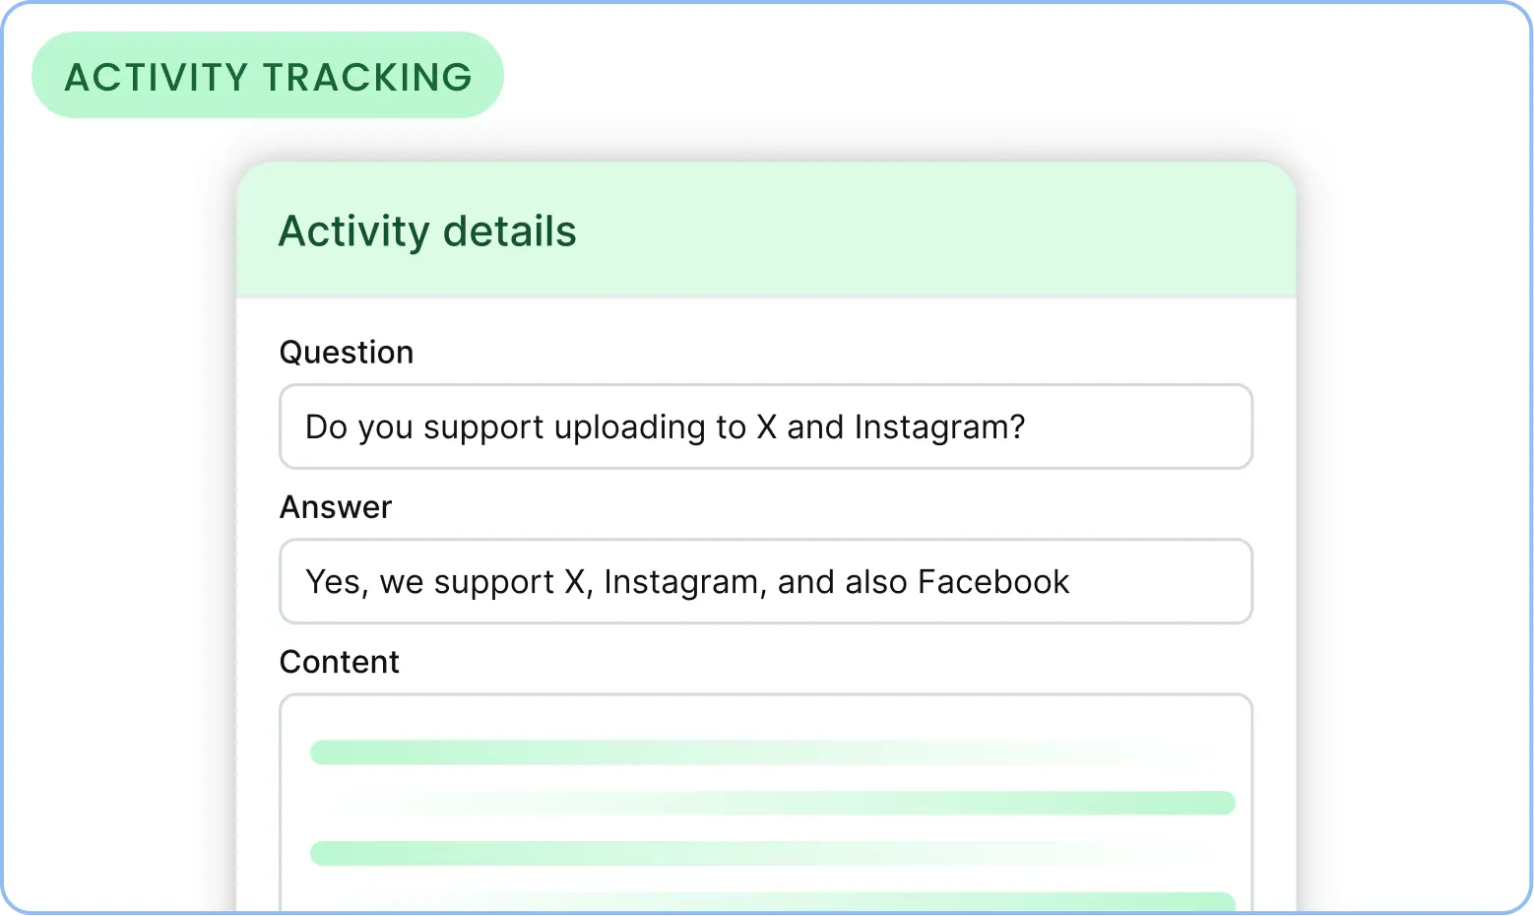The image size is (1534, 916).
Task: Click the word "details" in the panel header
Action: (509, 231)
